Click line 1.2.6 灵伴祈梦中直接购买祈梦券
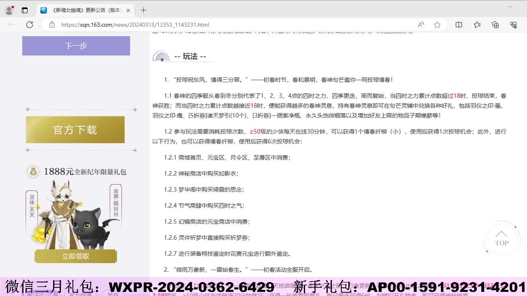Image resolution: width=527 pixels, height=296 pixels. pos(207,238)
